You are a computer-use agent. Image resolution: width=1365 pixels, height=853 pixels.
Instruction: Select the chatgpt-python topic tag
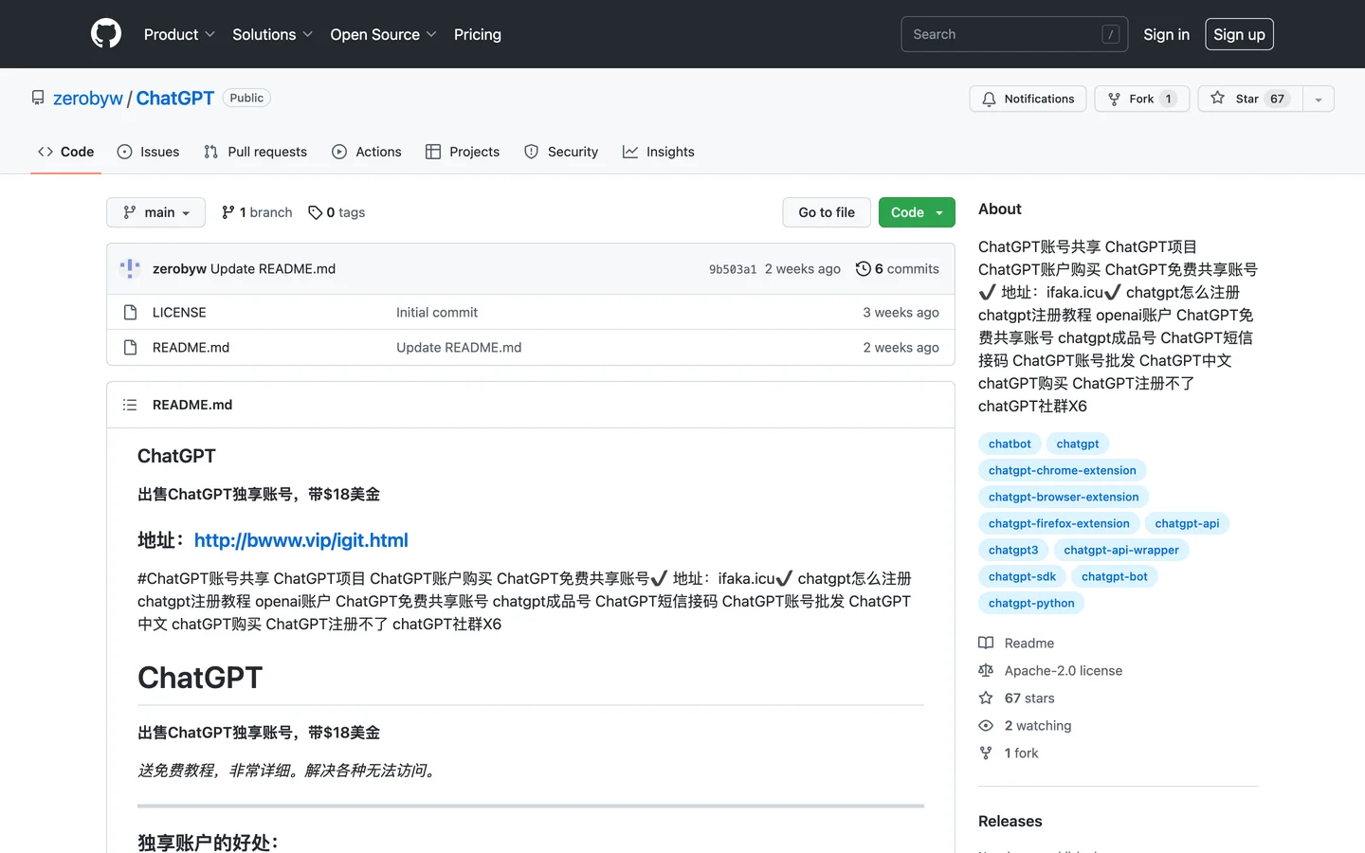click(x=1031, y=603)
